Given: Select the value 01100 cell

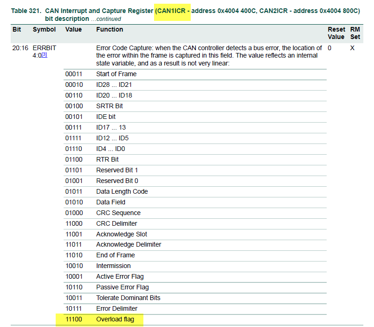Looking at the screenshot, I should point(74,159).
